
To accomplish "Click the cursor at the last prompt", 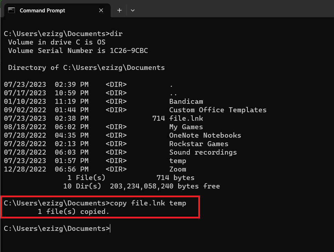I will [x=110, y=229].
